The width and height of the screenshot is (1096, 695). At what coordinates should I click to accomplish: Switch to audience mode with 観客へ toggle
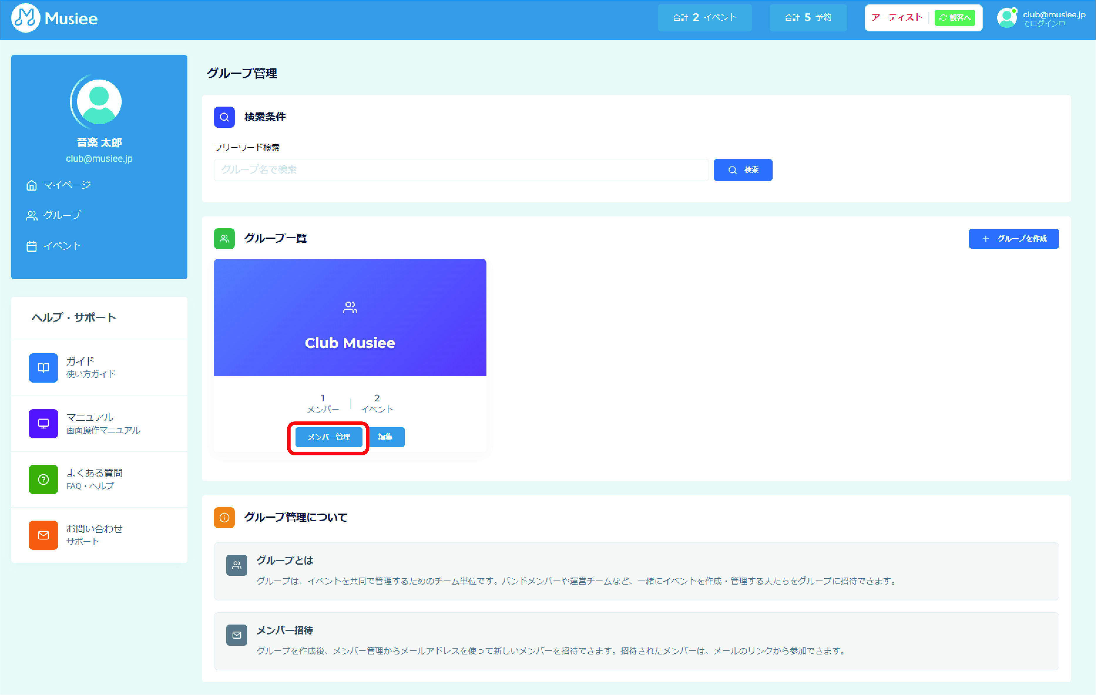[x=954, y=18]
